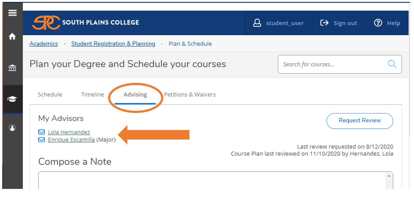Click the South Plains College logo

coord(85,23)
